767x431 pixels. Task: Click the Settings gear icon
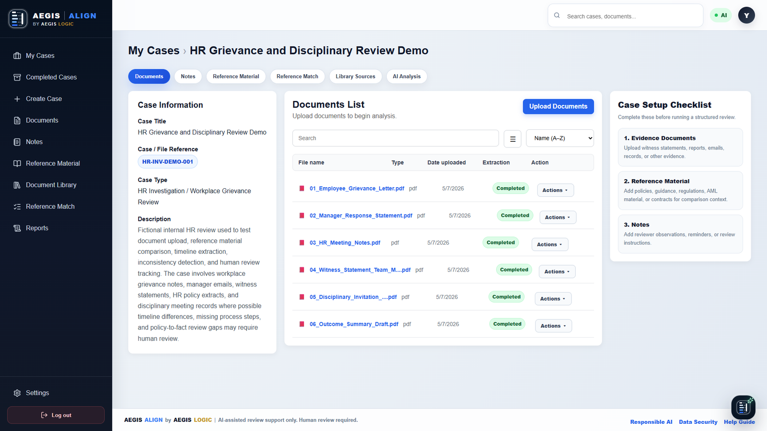pos(17,393)
